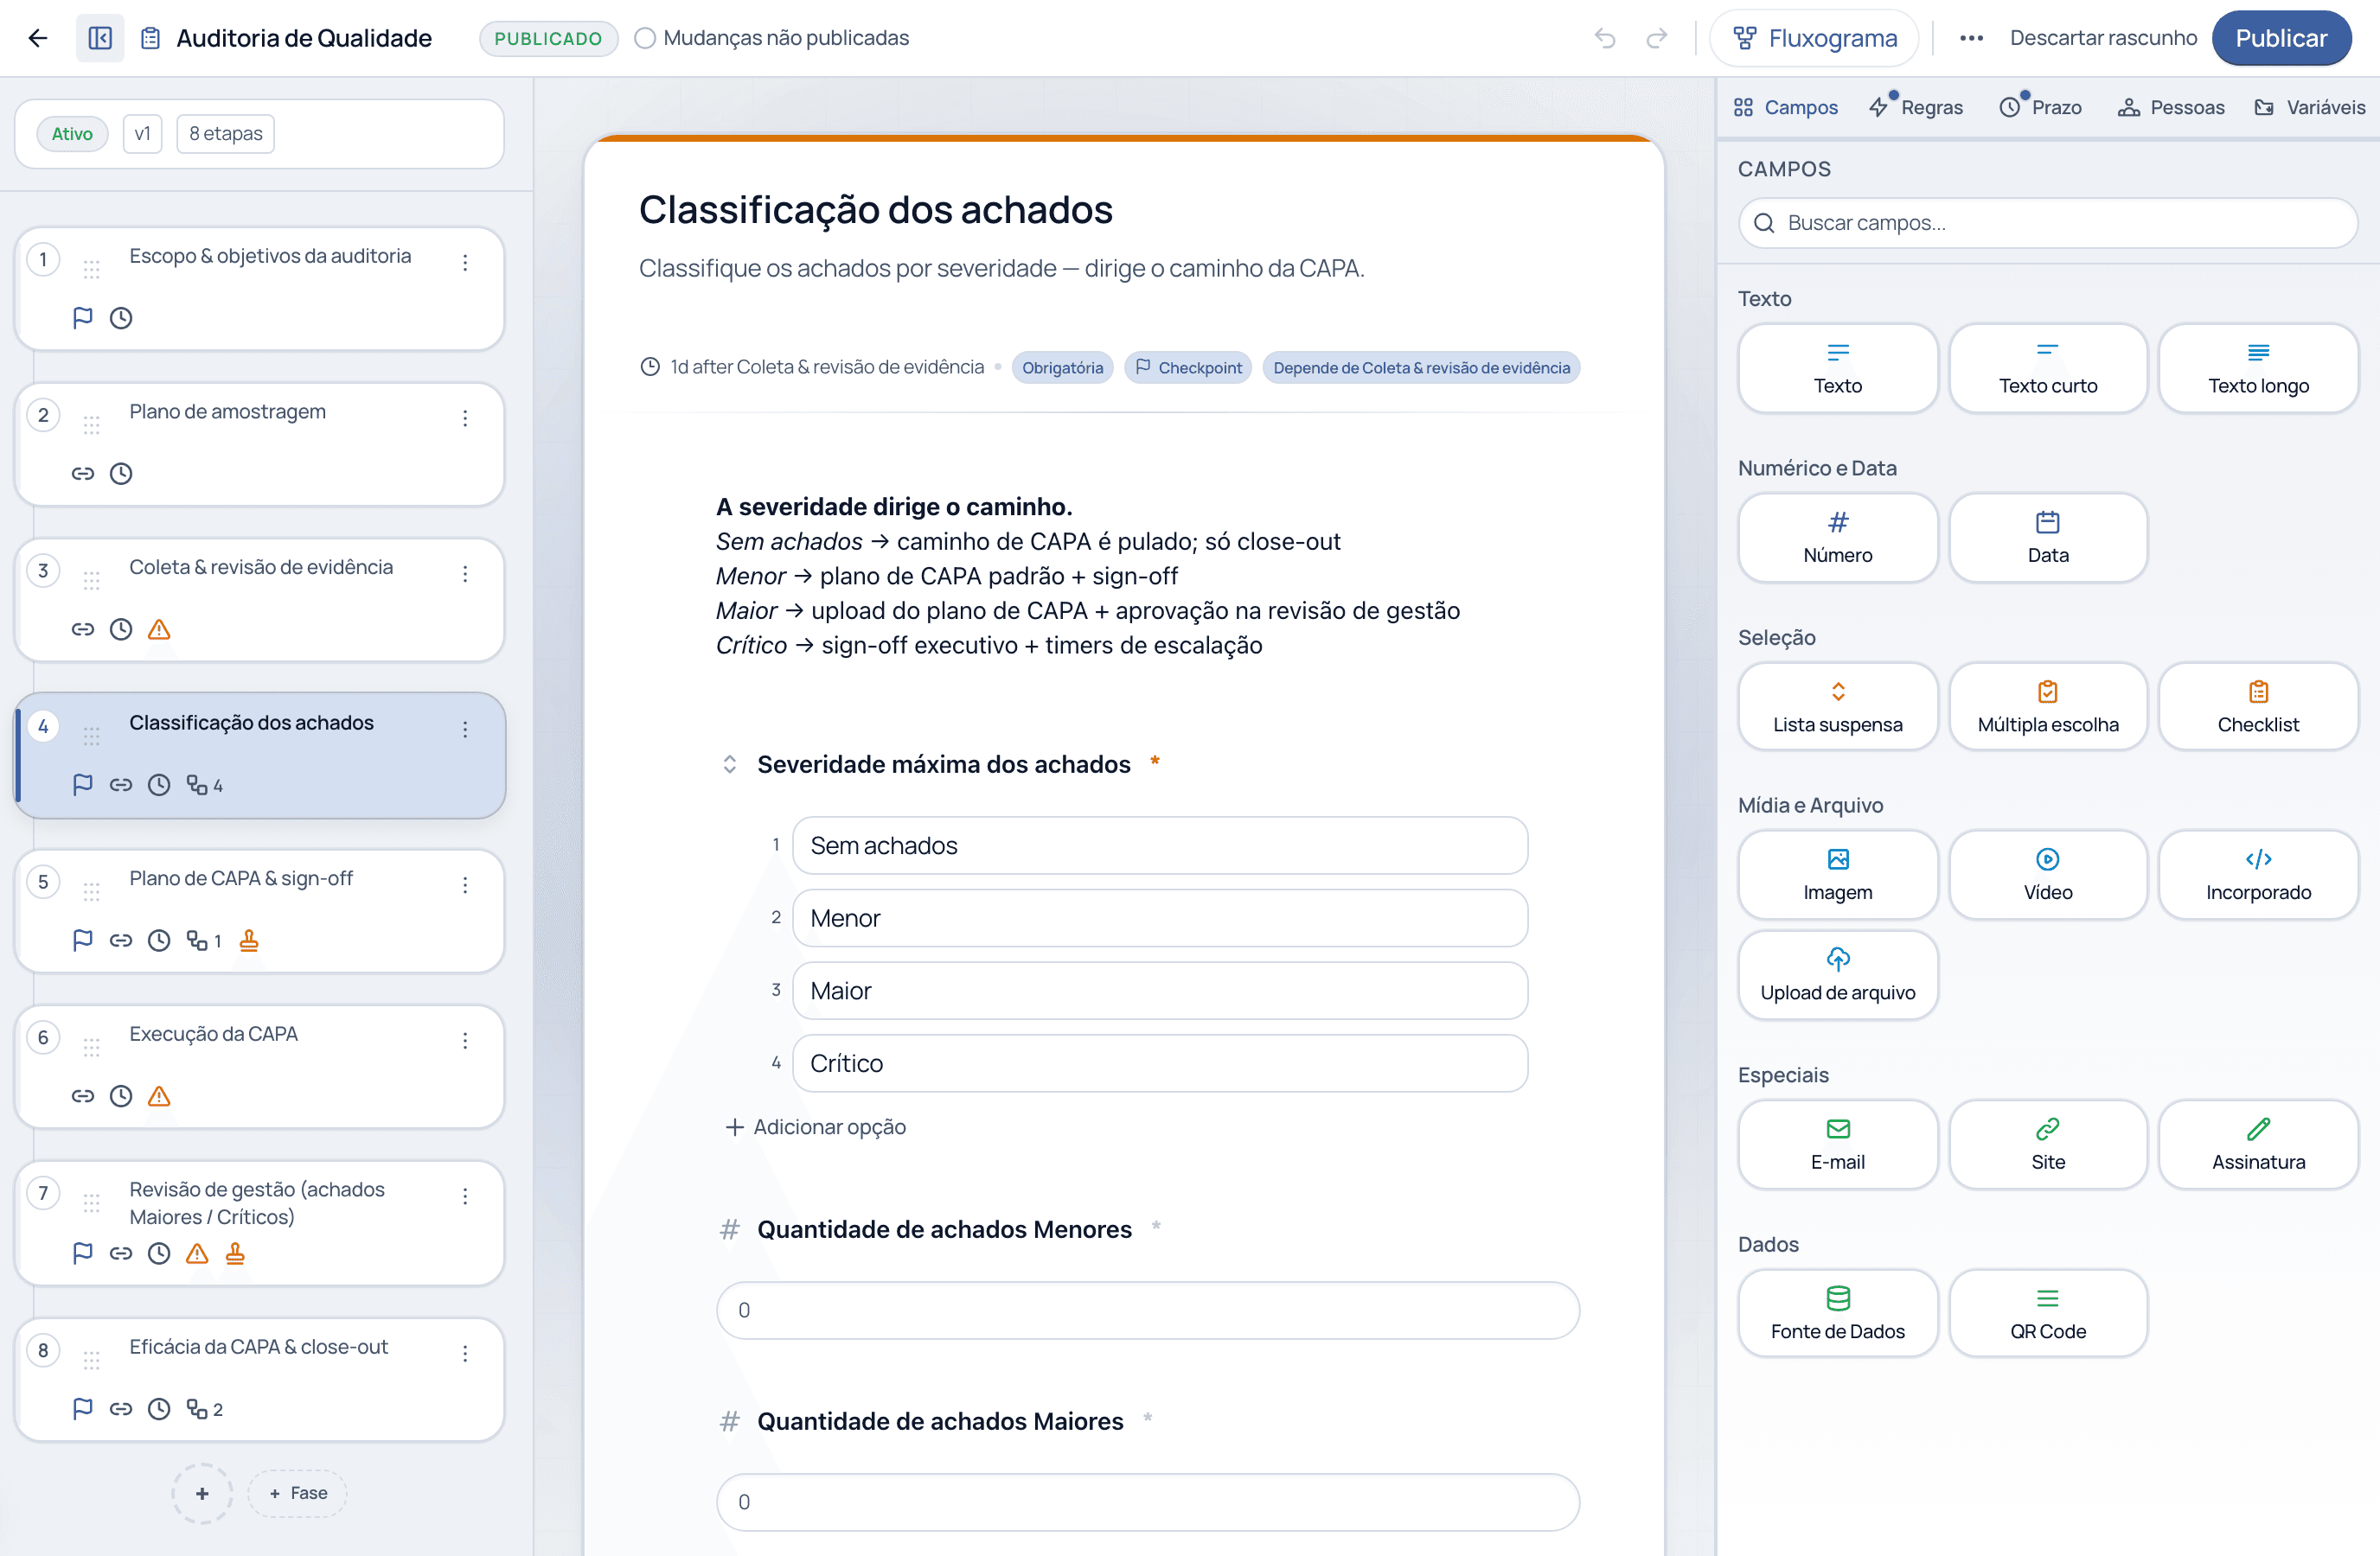Click the Publicar button

point(2281,38)
